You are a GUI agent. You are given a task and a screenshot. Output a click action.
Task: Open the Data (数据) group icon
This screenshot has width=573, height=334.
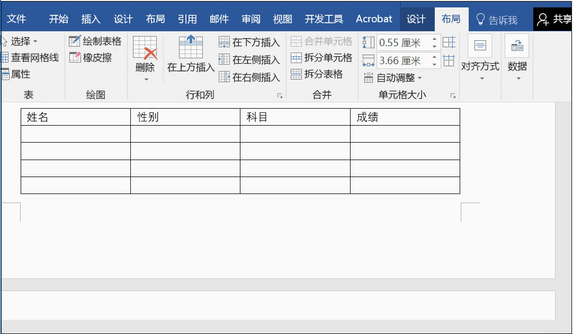(x=517, y=46)
